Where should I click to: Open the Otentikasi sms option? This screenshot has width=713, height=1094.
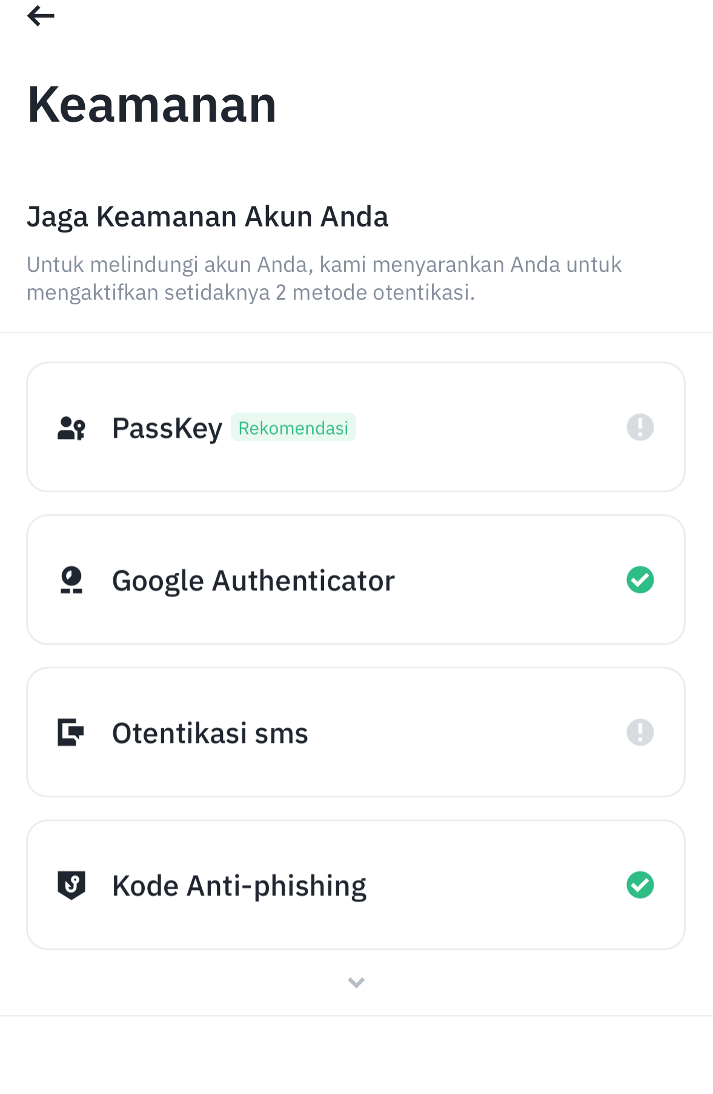[356, 733]
